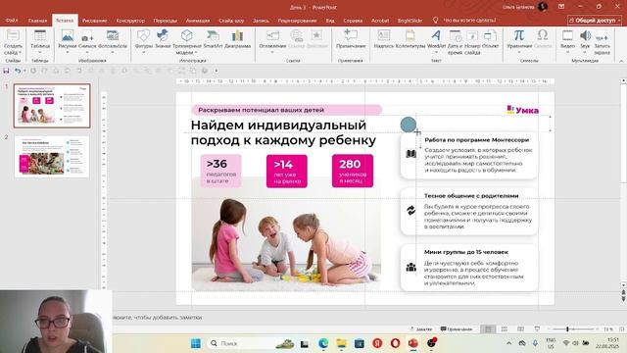Switch to the Рисование tab
The height and width of the screenshot is (353, 627).
pos(94,20)
